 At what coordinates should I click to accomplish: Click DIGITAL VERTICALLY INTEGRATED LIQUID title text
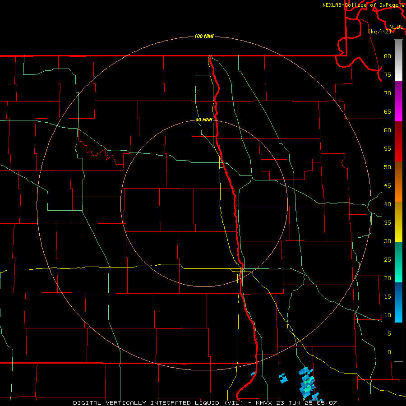click(x=147, y=403)
